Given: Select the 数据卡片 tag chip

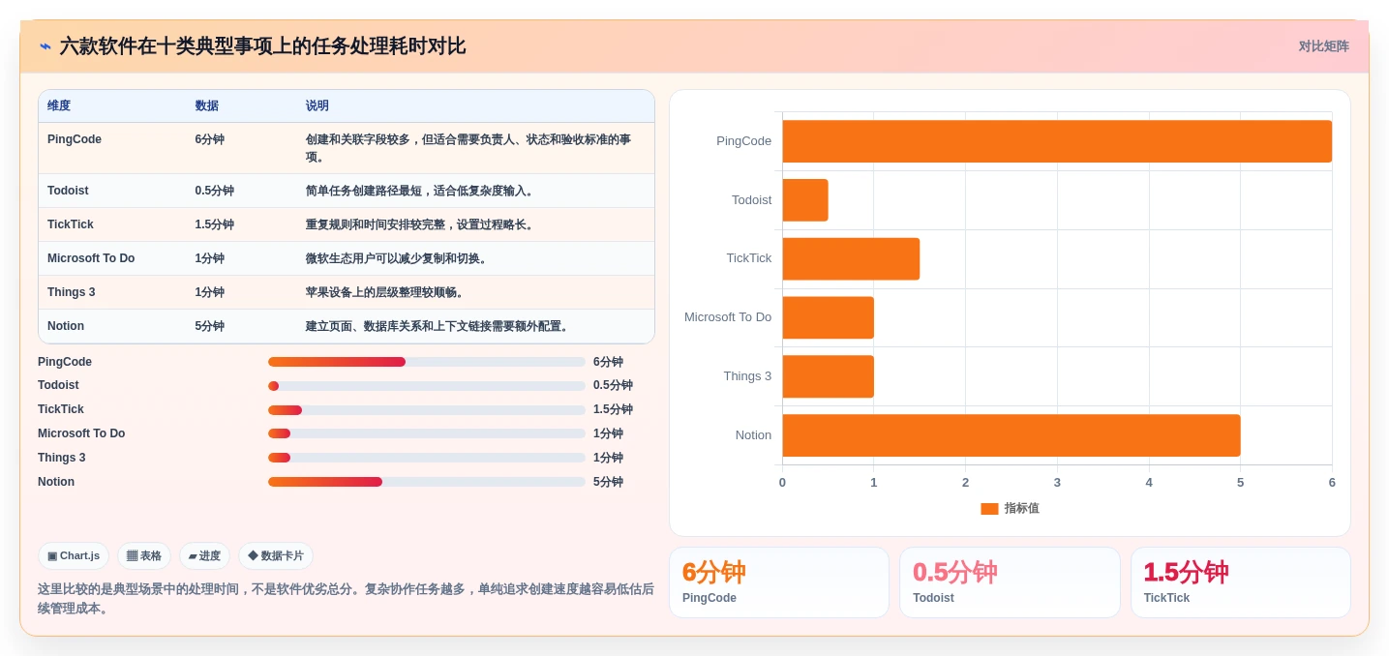Looking at the screenshot, I should 276,555.
